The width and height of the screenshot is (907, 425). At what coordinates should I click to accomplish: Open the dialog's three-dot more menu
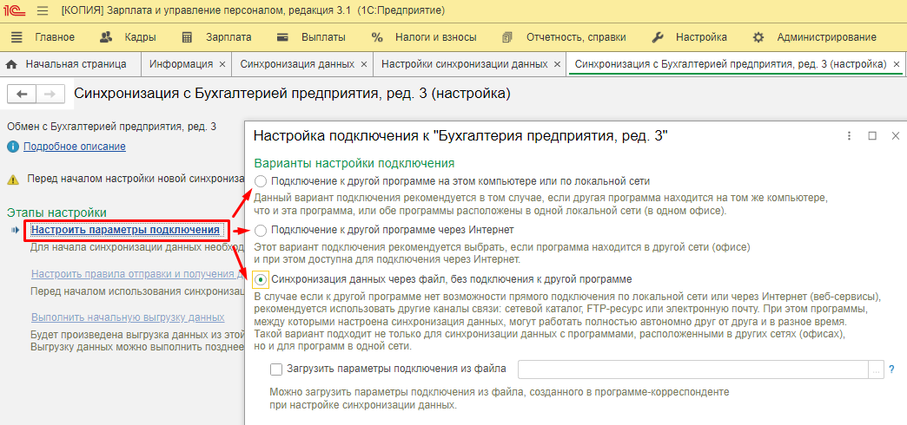(849, 135)
